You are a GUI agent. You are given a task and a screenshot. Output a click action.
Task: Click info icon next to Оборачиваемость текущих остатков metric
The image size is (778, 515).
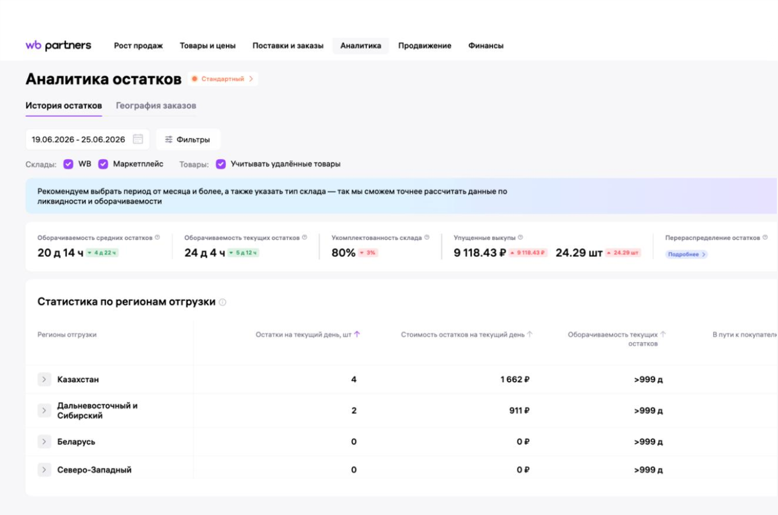(x=304, y=237)
